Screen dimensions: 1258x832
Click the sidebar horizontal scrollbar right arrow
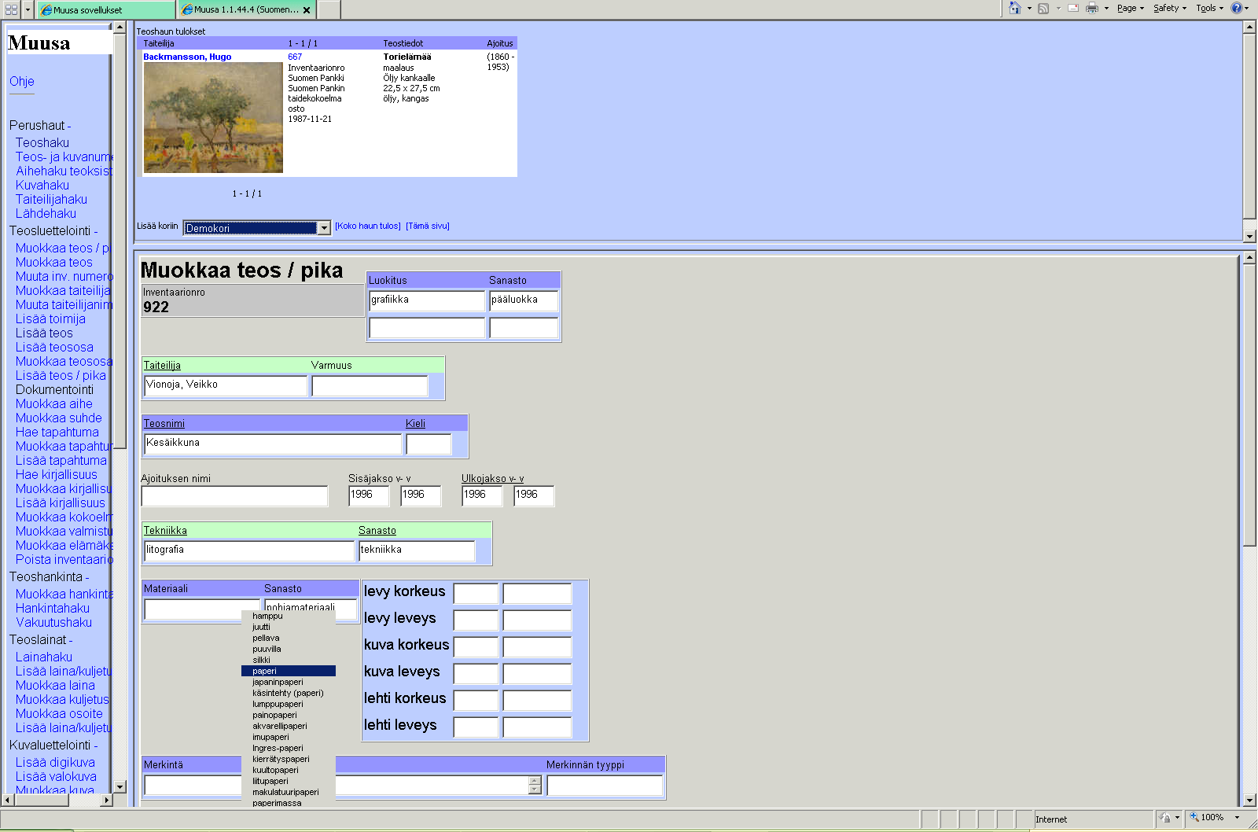click(x=107, y=800)
